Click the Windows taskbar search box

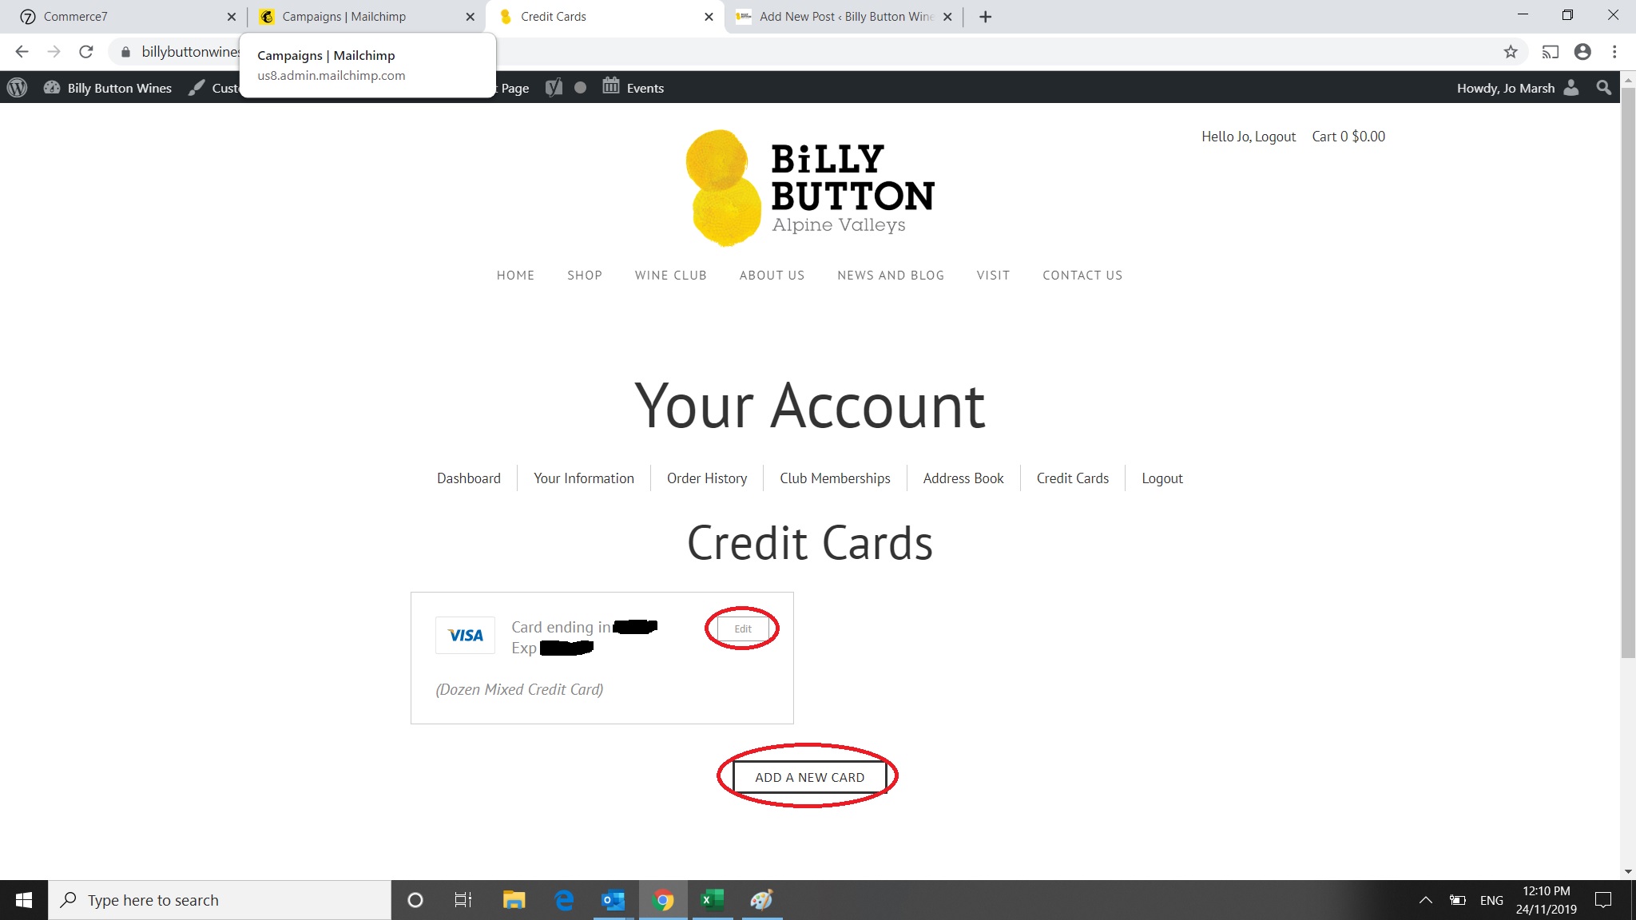pos(220,900)
